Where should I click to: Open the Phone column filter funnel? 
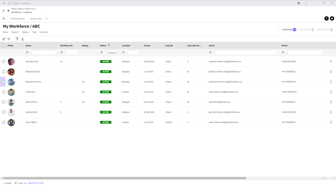point(283,52)
